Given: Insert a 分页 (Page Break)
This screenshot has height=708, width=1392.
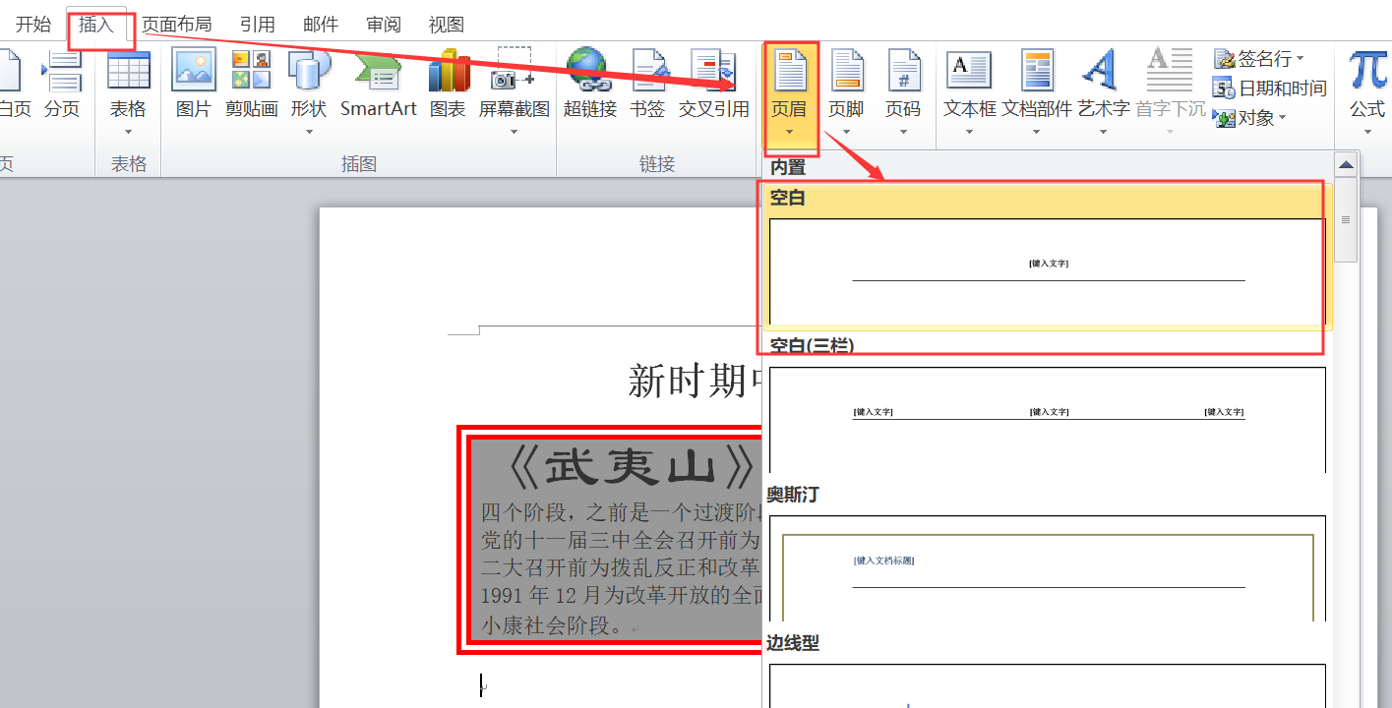Looking at the screenshot, I should tap(61, 86).
